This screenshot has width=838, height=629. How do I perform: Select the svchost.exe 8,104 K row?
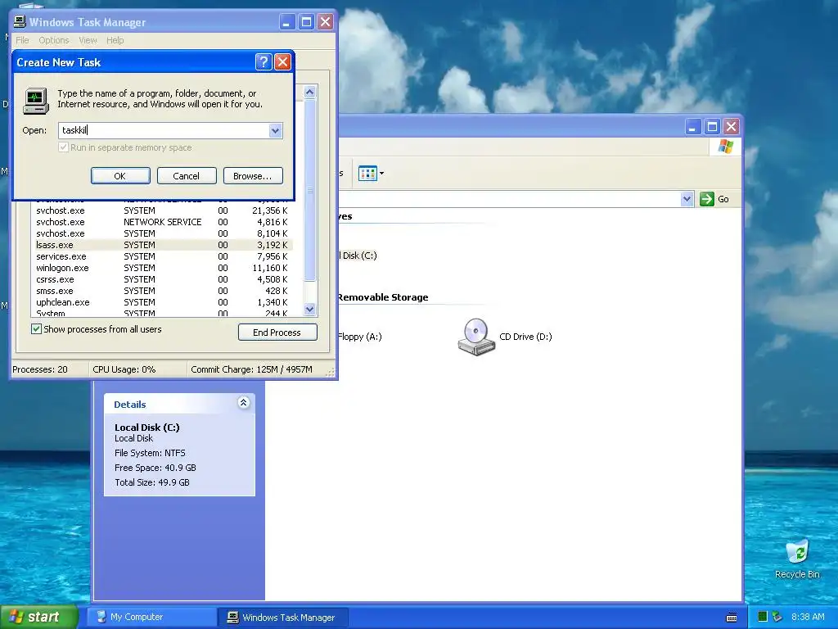(162, 233)
